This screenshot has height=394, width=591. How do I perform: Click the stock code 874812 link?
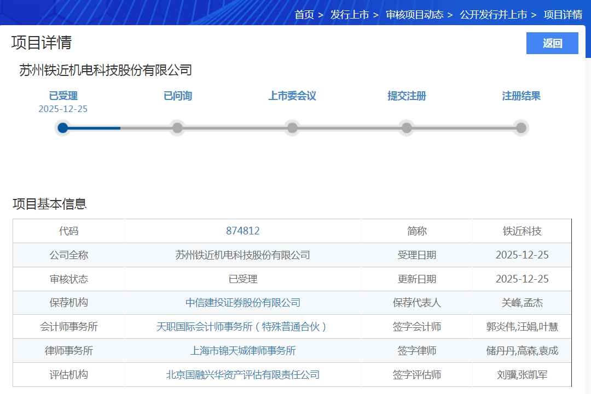(x=242, y=231)
